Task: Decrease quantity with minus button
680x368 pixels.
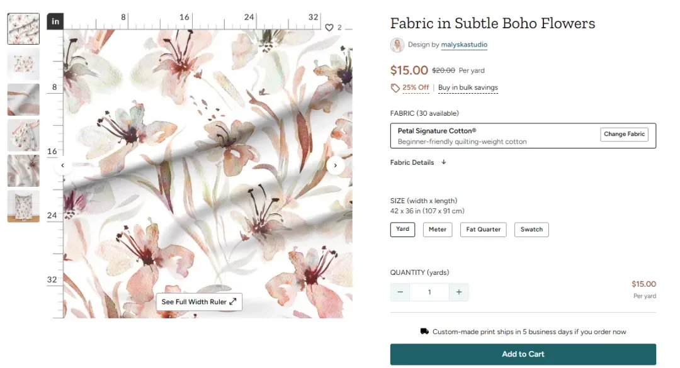Action: (x=400, y=292)
